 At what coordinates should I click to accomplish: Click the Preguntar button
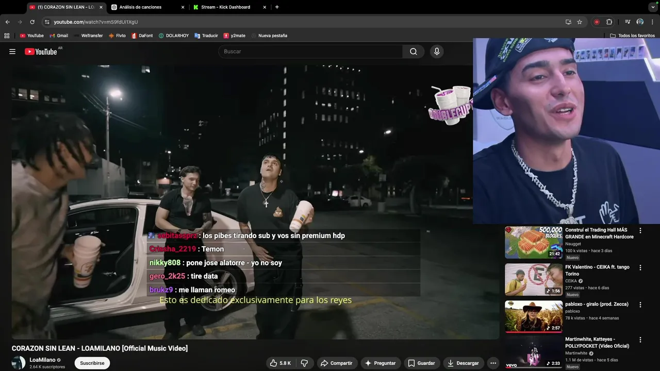380,363
